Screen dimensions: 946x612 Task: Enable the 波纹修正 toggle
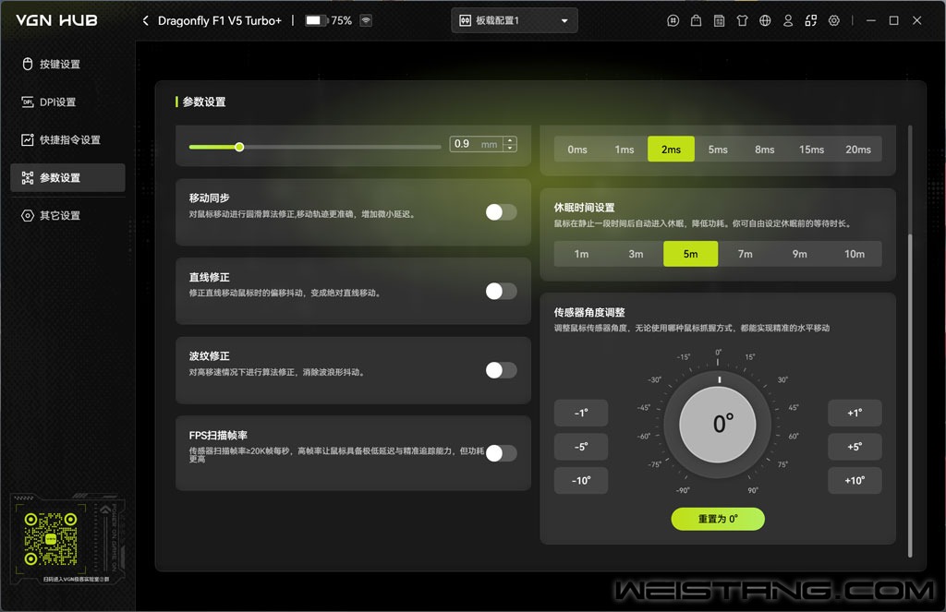click(x=502, y=370)
